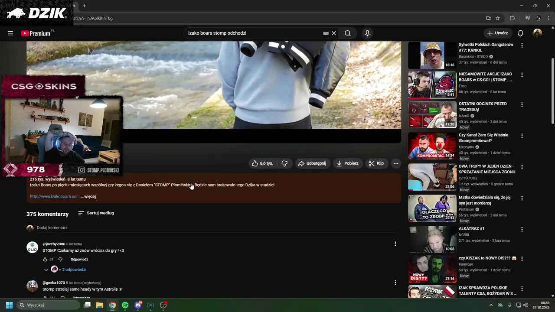Download the video with Pobierz
555x312 pixels.
point(348,163)
